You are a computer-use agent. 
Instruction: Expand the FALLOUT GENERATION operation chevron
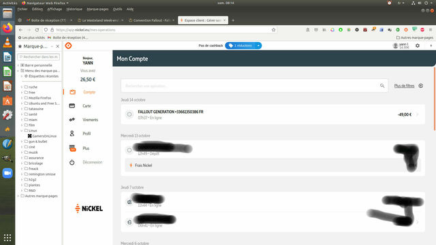[x=418, y=114]
